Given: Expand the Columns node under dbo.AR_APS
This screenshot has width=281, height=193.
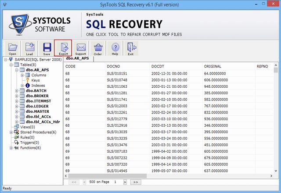Looking at the screenshot, I should (x=22, y=75).
